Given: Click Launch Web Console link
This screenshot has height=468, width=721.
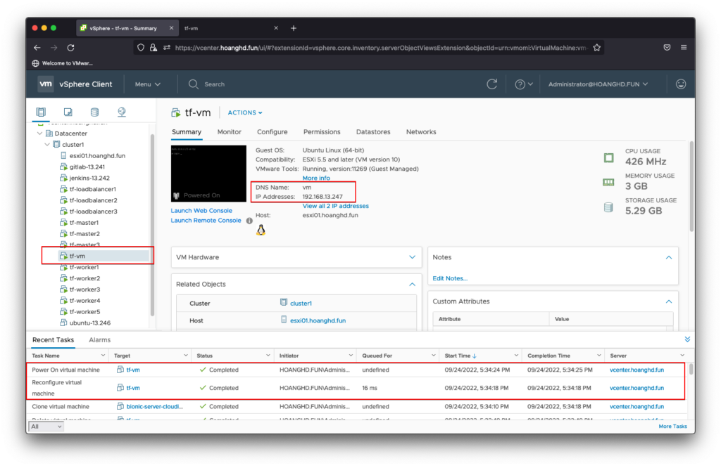Looking at the screenshot, I should [201, 211].
